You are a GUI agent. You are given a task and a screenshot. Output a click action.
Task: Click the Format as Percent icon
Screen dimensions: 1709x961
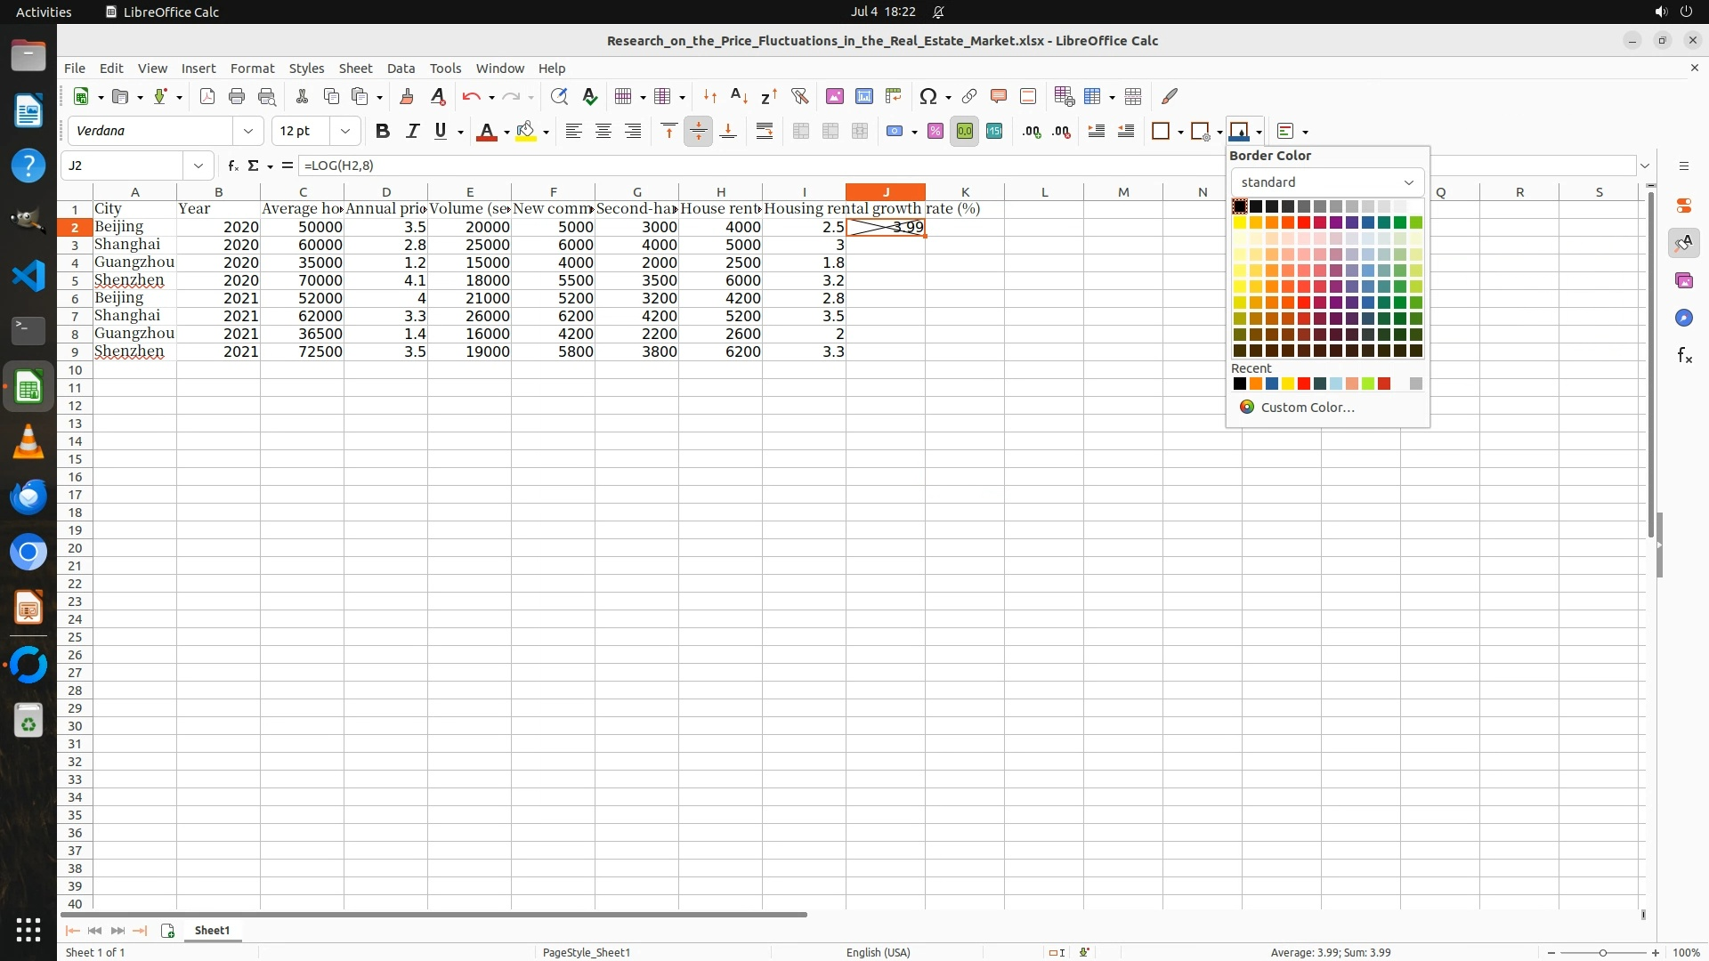[935, 131]
